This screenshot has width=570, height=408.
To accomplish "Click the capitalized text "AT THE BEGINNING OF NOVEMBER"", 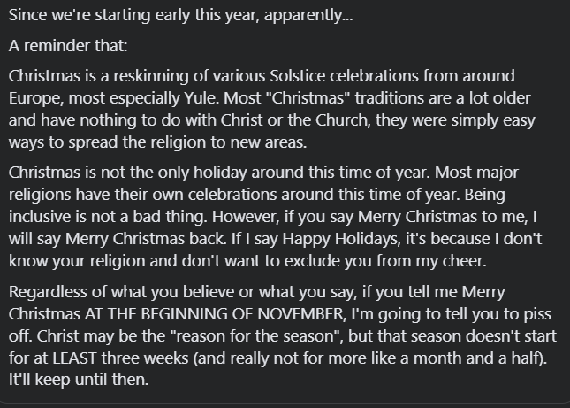I will pyautogui.click(x=215, y=314).
